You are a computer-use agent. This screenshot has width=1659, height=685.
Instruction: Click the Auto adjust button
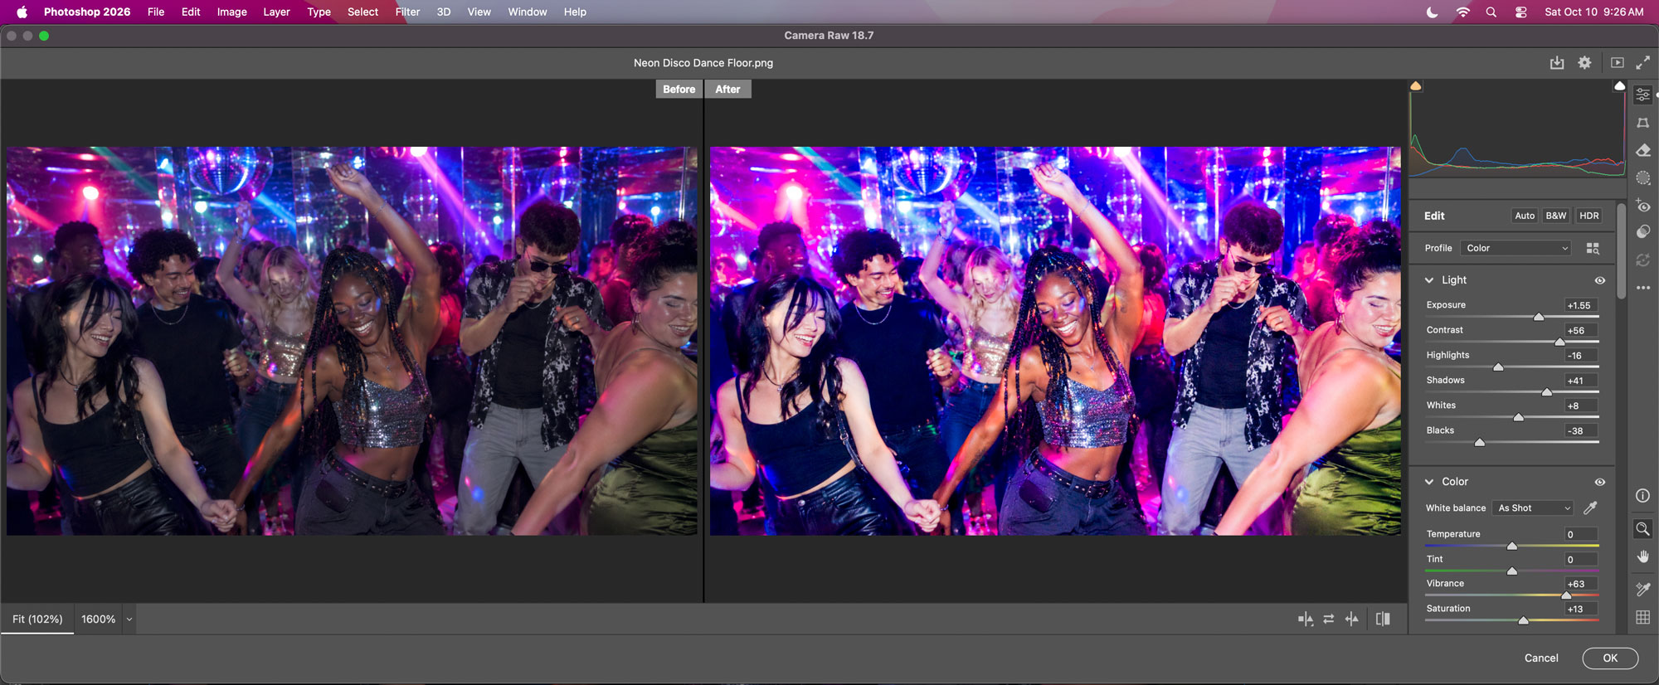[x=1525, y=216]
